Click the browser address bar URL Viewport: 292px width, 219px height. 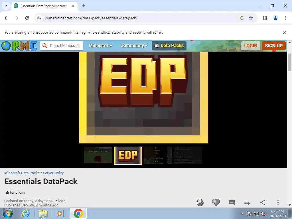pos(91,18)
